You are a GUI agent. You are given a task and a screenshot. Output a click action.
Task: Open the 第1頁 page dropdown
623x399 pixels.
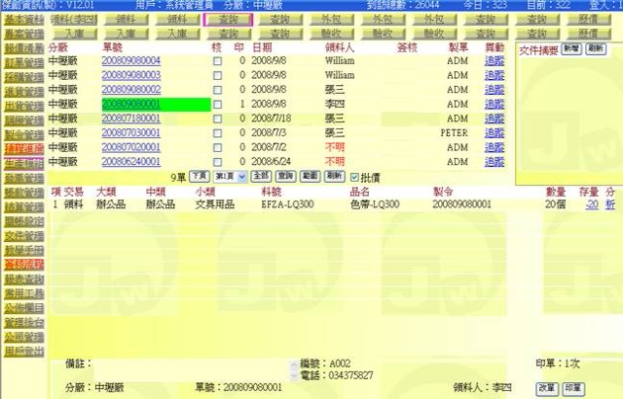click(228, 175)
